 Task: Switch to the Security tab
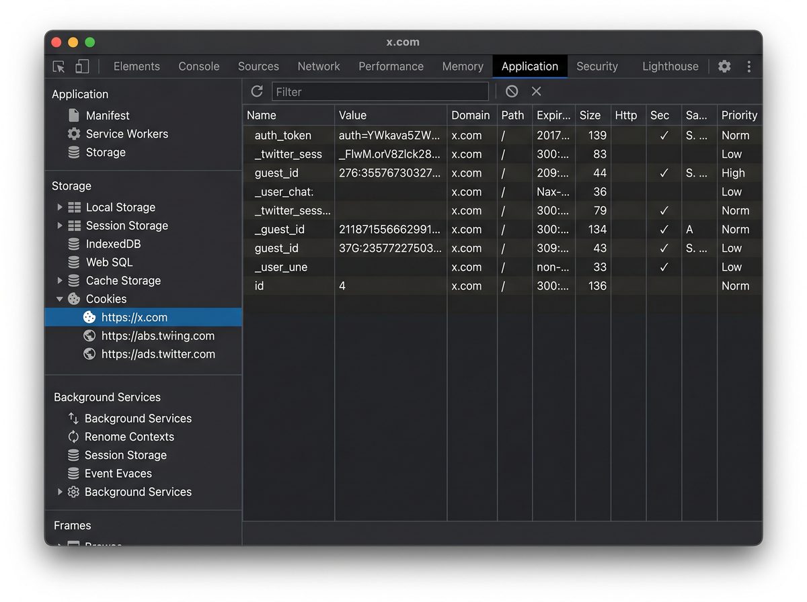(597, 67)
